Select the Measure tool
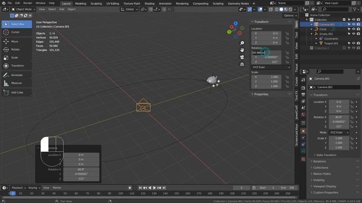Viewport: 362px width, 203px height. tap(16, 83)
